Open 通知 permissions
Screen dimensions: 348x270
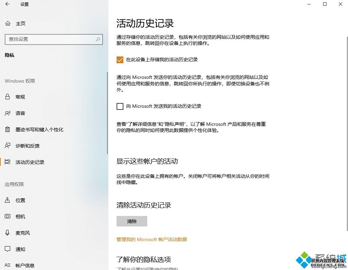pos(20,249)
